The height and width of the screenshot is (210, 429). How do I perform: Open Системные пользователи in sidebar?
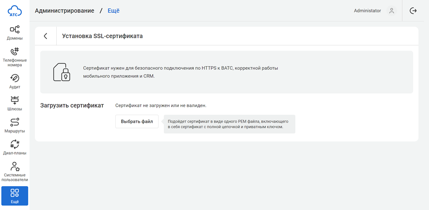pos(15,172)
